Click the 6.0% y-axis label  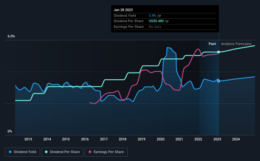(x=11, y=36)
